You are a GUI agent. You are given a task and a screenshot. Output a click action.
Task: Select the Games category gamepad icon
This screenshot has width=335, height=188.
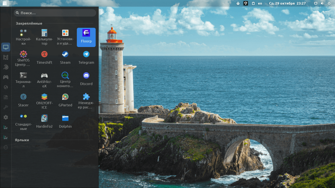click(x=6, y=77)
